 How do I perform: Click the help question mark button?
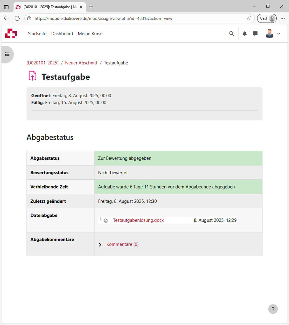pyautogui.click(x=273, y=309)
